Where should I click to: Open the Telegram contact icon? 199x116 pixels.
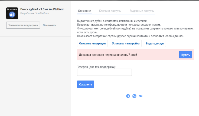tap(128, 96)
